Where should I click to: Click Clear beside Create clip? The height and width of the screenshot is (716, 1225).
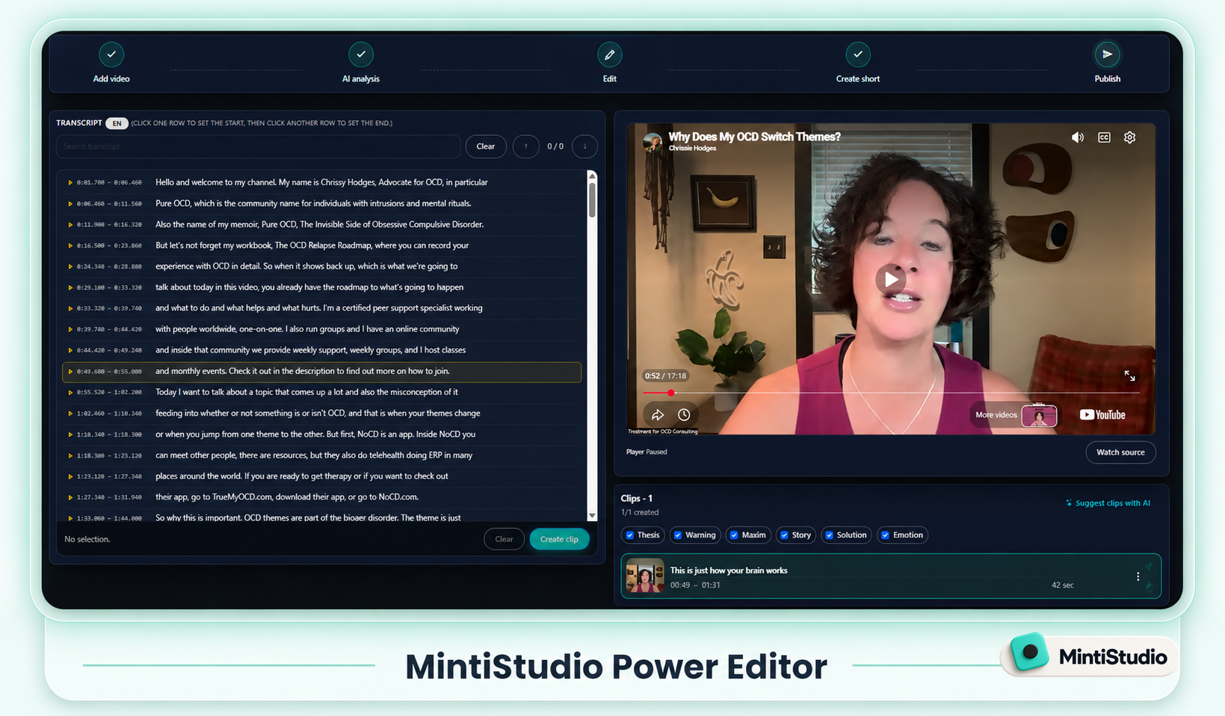(504, 539)
